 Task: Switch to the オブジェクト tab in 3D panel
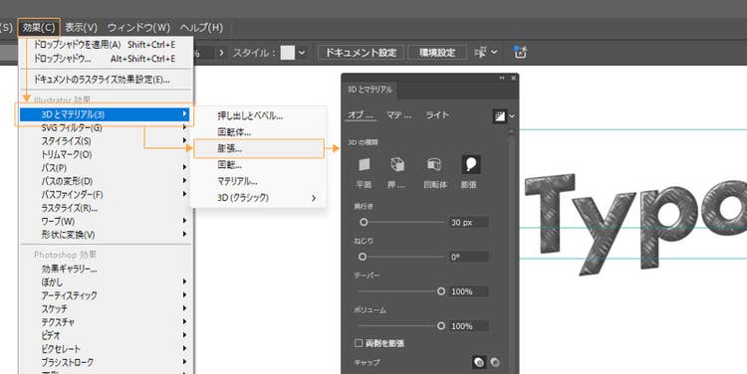click(x=361, y=115)
